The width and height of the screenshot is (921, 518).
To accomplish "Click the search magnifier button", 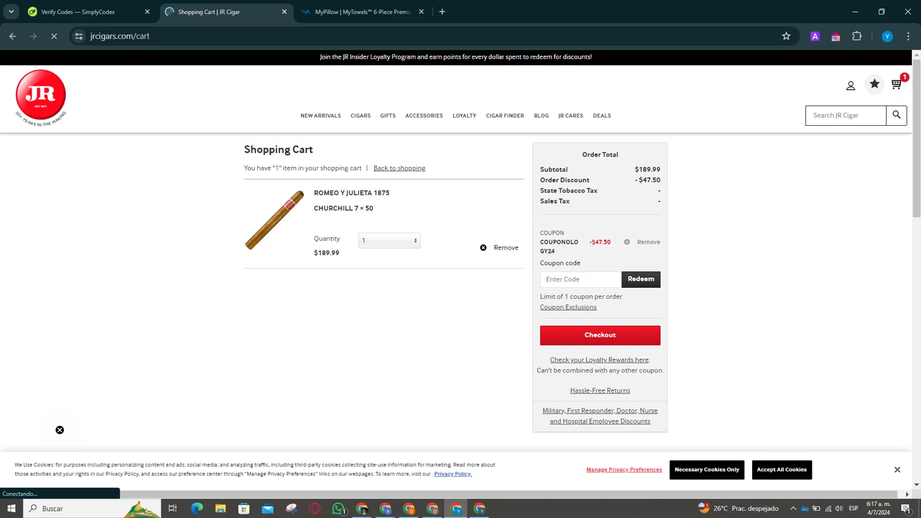I will [896, 115].
